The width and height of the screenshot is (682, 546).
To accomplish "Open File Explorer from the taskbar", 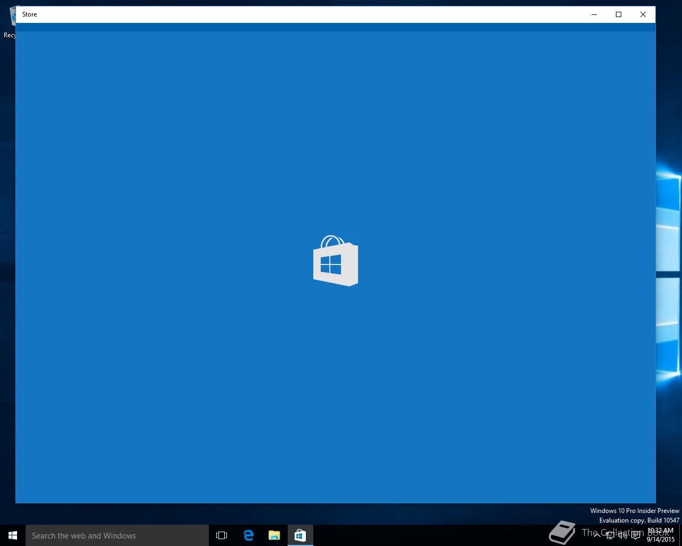I will pos(274,535).
